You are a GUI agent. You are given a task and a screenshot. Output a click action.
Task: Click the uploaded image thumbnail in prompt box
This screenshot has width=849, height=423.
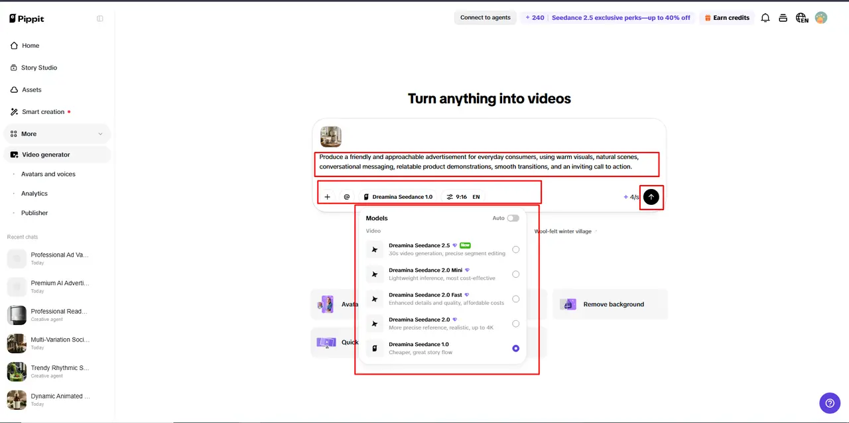[x=330, y=137]
